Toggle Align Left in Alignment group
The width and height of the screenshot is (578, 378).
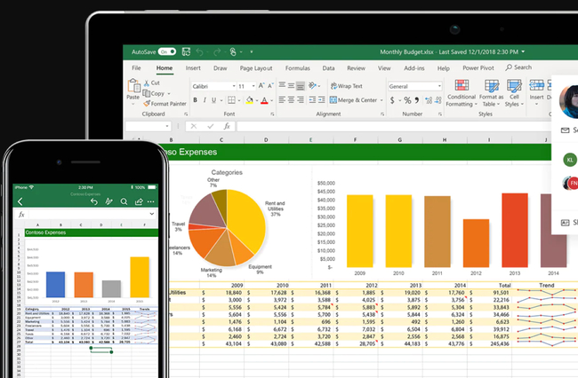(x=282, y=99)
